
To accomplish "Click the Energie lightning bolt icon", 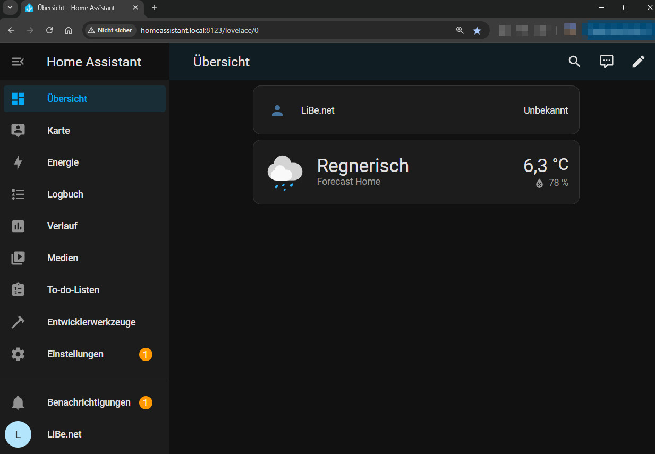I will (18, 162).
